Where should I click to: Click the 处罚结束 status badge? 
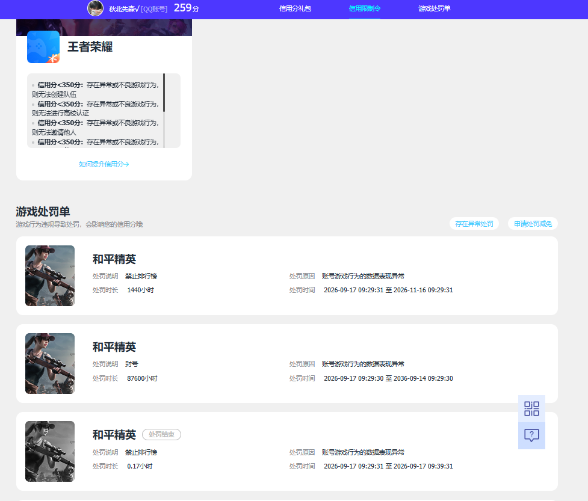pyautogui.click(x=162, y=434)
